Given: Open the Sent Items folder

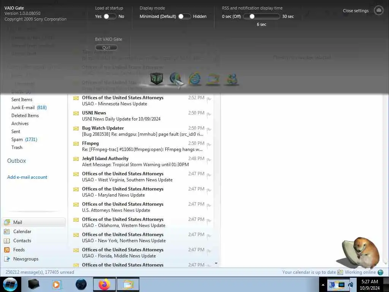Looking at the screenshot, I should coord(22,100).
